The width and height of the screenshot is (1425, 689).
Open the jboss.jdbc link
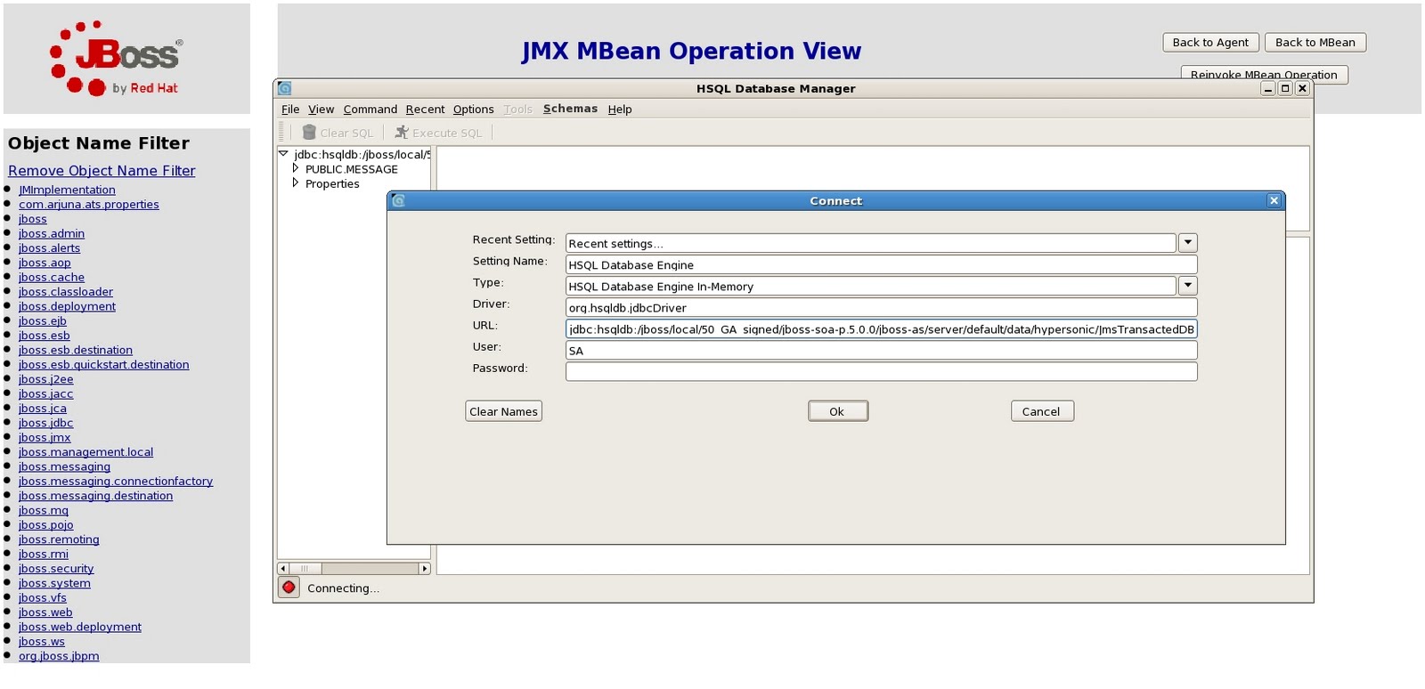(46, 423)
